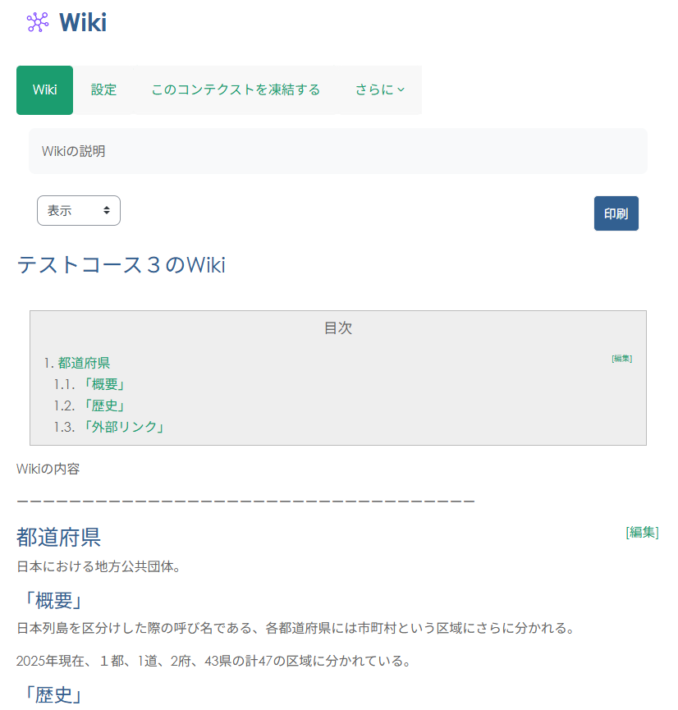This screenshot has width=678, height=710.
Task: Click the Wikiの説明 description area
Action: click(x=338, y=151)
